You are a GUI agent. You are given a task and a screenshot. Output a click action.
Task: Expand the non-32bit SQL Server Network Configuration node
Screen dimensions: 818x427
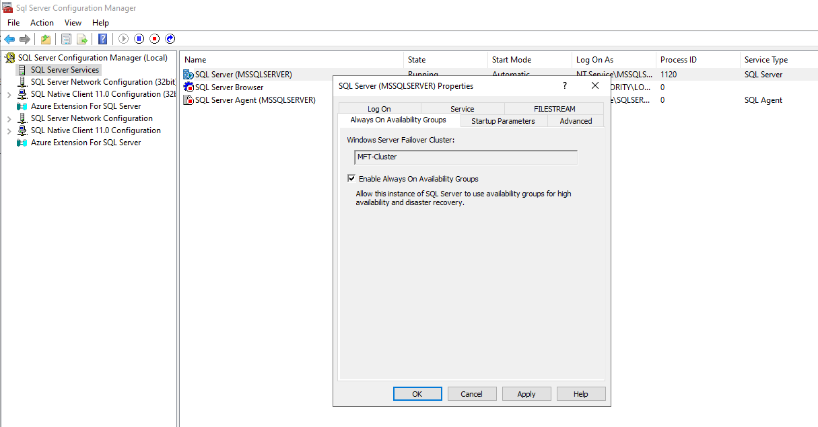tap(9, 118)
